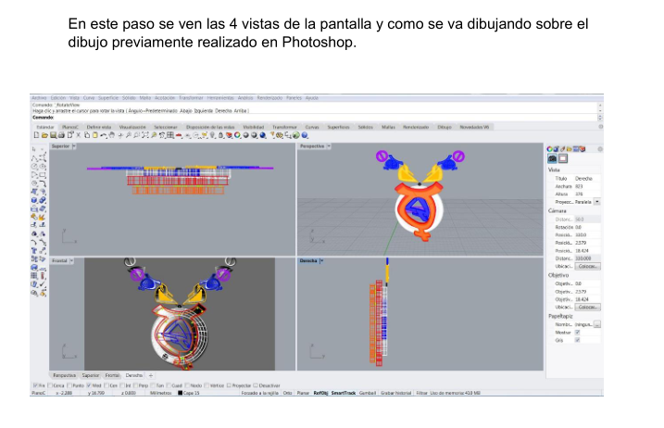664x428 pixels.
Task: Toggle Orto in the status bar
Action: click(x=287, y=393)
